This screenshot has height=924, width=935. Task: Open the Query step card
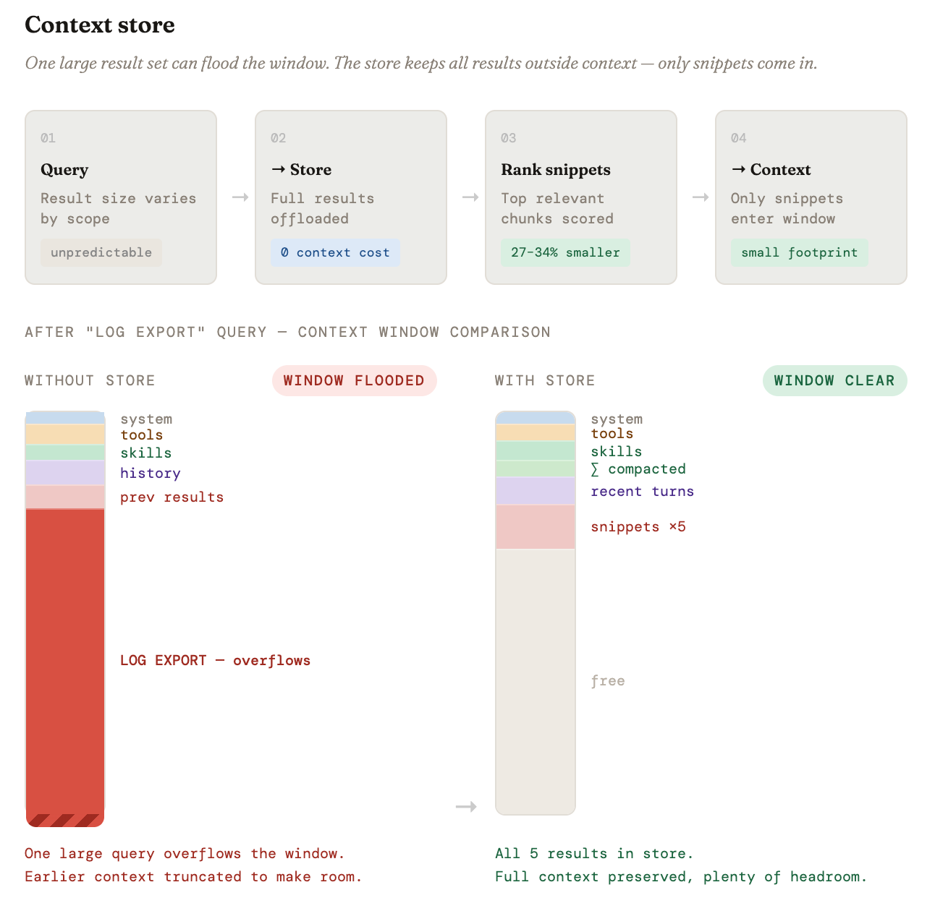121,197
